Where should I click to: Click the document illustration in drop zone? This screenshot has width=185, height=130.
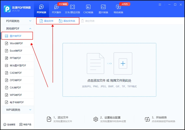(96, 63)
